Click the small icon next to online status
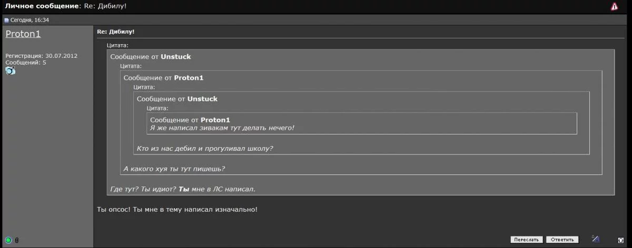Screen dimensions: 632x248 [17, 240]
